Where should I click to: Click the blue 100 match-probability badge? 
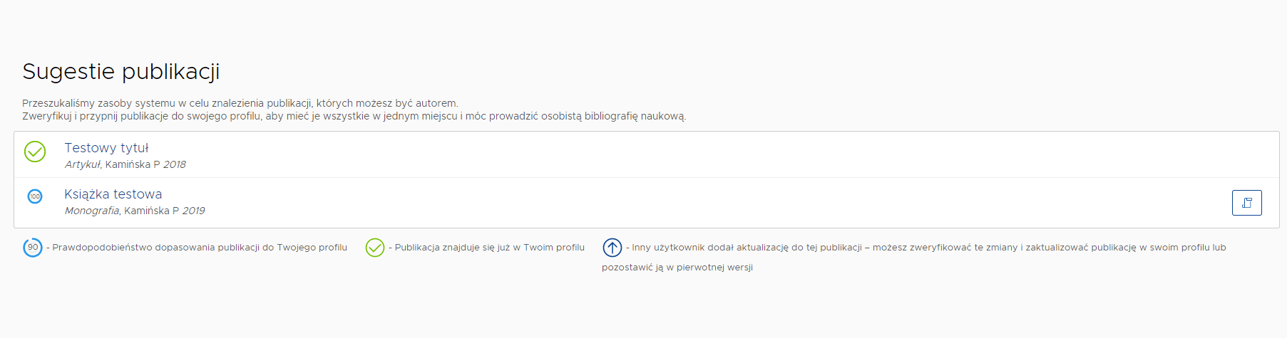35,196
